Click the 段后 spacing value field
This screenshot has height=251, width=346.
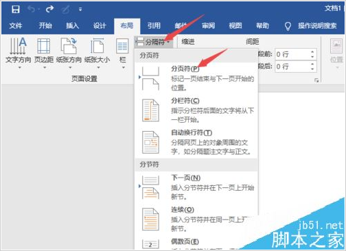coord(292,67)
